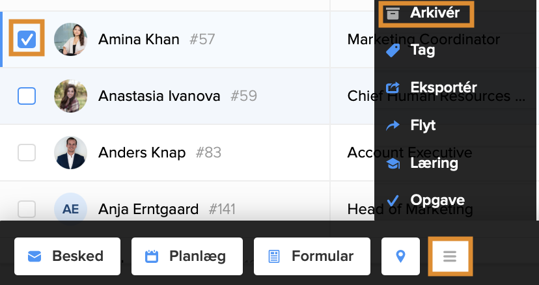Open Amina Khan's profile photo
539x285 pixels.
pos(70,40)
